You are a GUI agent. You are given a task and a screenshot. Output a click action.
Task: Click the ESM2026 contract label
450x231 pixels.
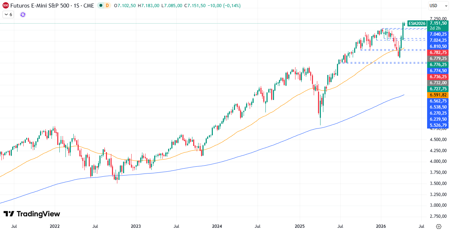(x=417, y=23)
